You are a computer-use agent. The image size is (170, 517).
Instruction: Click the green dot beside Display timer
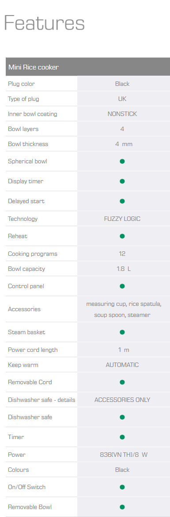click(x=122, y=181)
